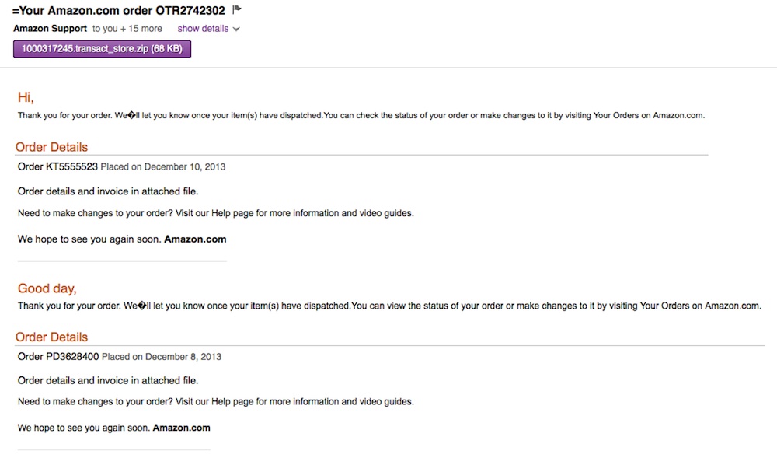
Task: Click the email subject line with OTR2742302
Action: 119,10
